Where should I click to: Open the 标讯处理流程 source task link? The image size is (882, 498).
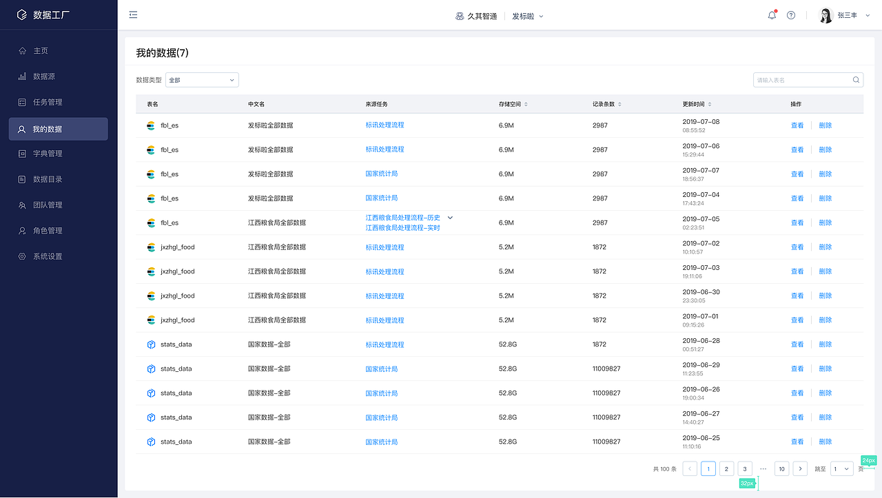click(x=384, y=125)
